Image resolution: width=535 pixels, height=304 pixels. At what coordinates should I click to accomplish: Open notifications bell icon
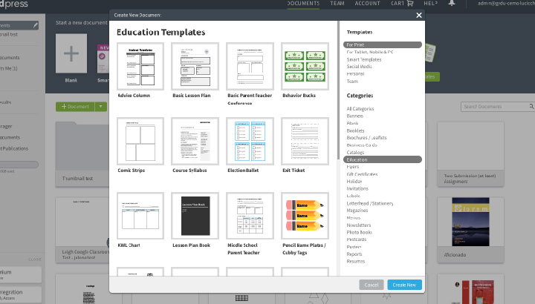452,3
